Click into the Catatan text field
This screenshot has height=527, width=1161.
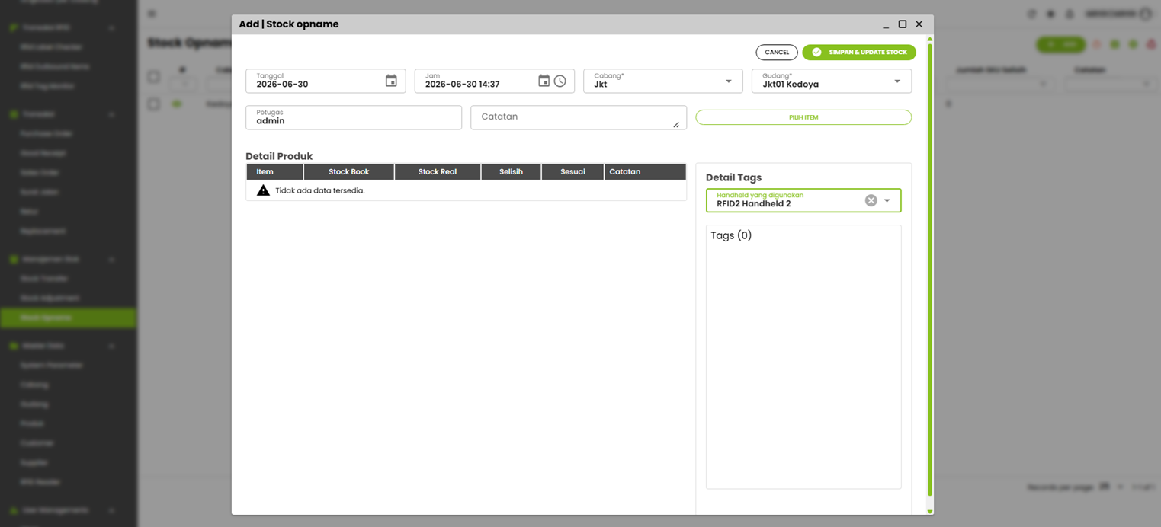[x=579, y=117]
